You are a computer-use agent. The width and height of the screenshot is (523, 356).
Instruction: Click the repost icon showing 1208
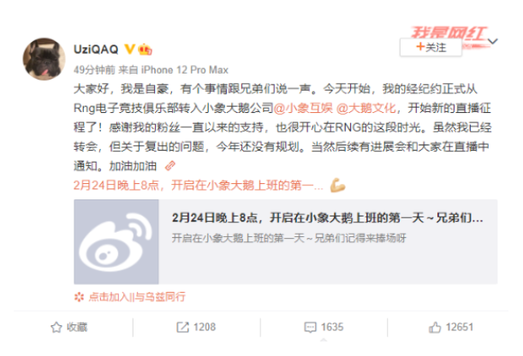[182, 328]
